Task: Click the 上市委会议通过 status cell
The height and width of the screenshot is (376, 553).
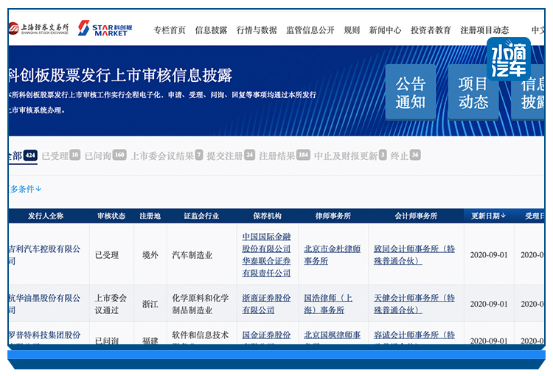Action: click(111, 304)
